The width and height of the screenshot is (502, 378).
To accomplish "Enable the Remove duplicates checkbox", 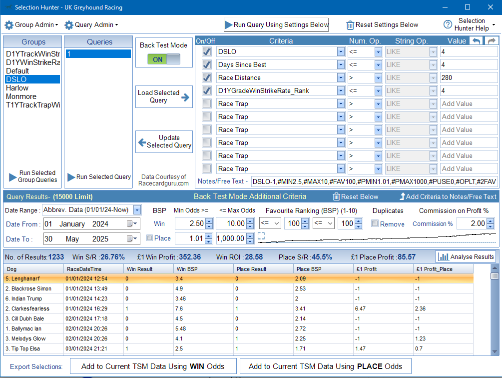I will (375, 224).
